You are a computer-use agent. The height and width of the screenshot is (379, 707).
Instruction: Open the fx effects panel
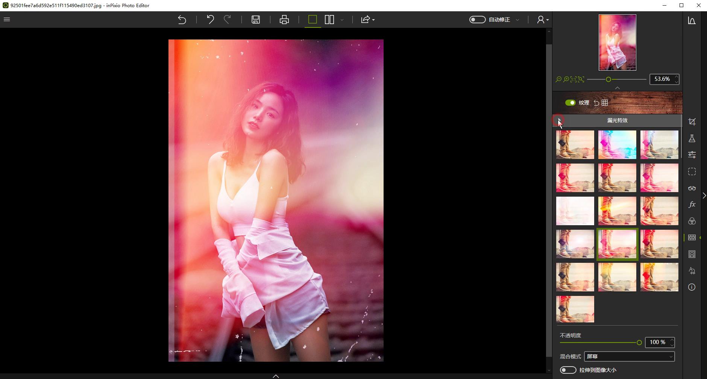point(692,205)
